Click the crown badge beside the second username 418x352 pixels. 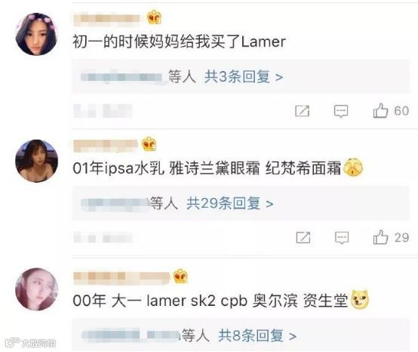[x=149, y=144]
